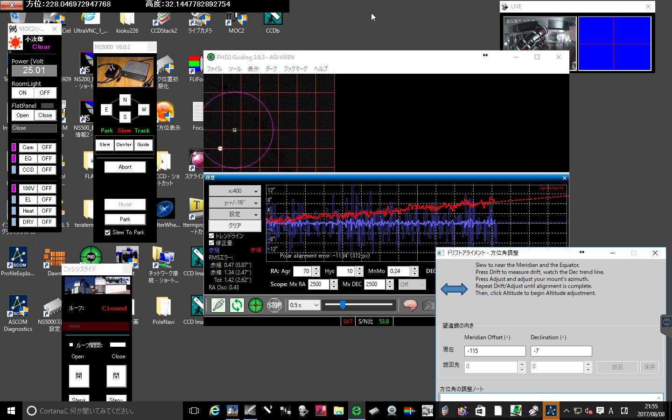The height and width of the screenshot is (420, 672).
Task: Open the ツール menu in PHD2
Action: pyautogui.click(x=235, y=69)
